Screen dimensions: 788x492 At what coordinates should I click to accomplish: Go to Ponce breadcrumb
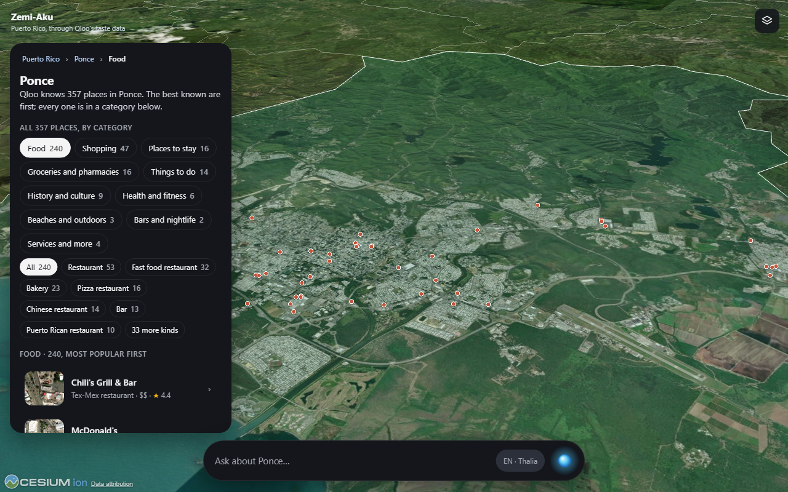pyautogui.click(x=84, y=59)
